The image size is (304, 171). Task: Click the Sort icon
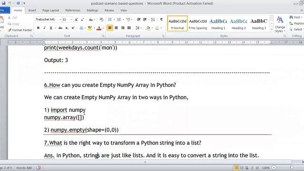click(x=153, y=19)
